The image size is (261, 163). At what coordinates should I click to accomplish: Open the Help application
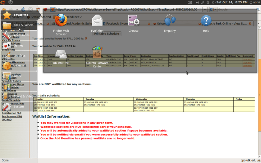206,24
